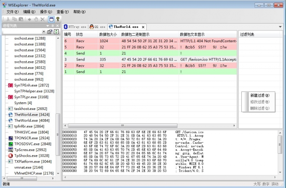Click the question mark help toolbar icon
Viewport: 286px width, 188px height.
[58, 19]
